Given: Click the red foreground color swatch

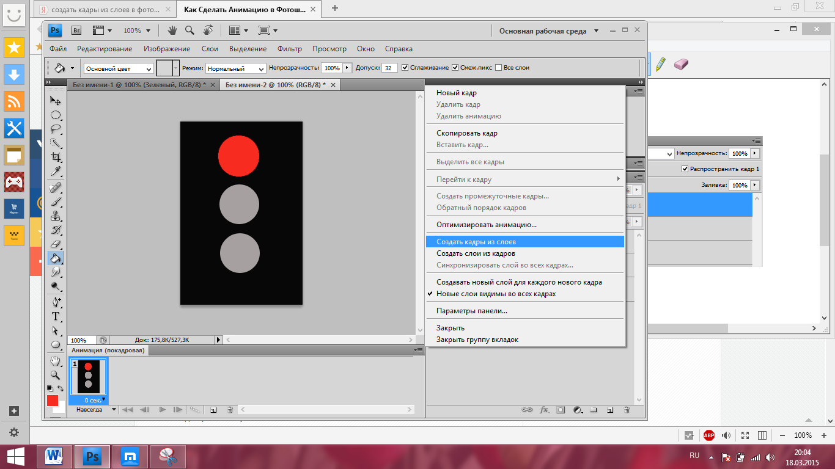Looking at the screenshot, I should (x=53, y=401).
